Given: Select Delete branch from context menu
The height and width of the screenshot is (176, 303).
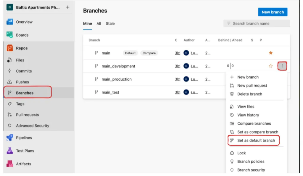Looking at the screenshot, I should [x=249, y=94].
